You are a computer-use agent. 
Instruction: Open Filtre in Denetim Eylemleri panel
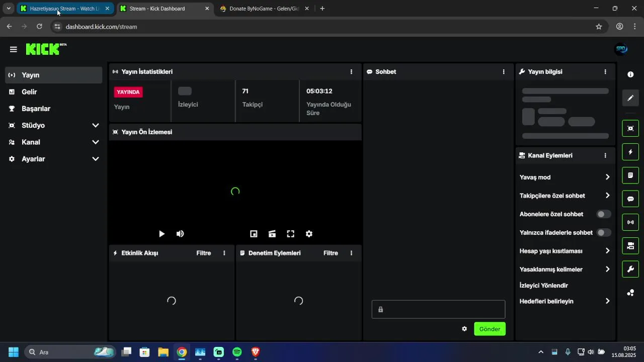[x=331, y=253]
